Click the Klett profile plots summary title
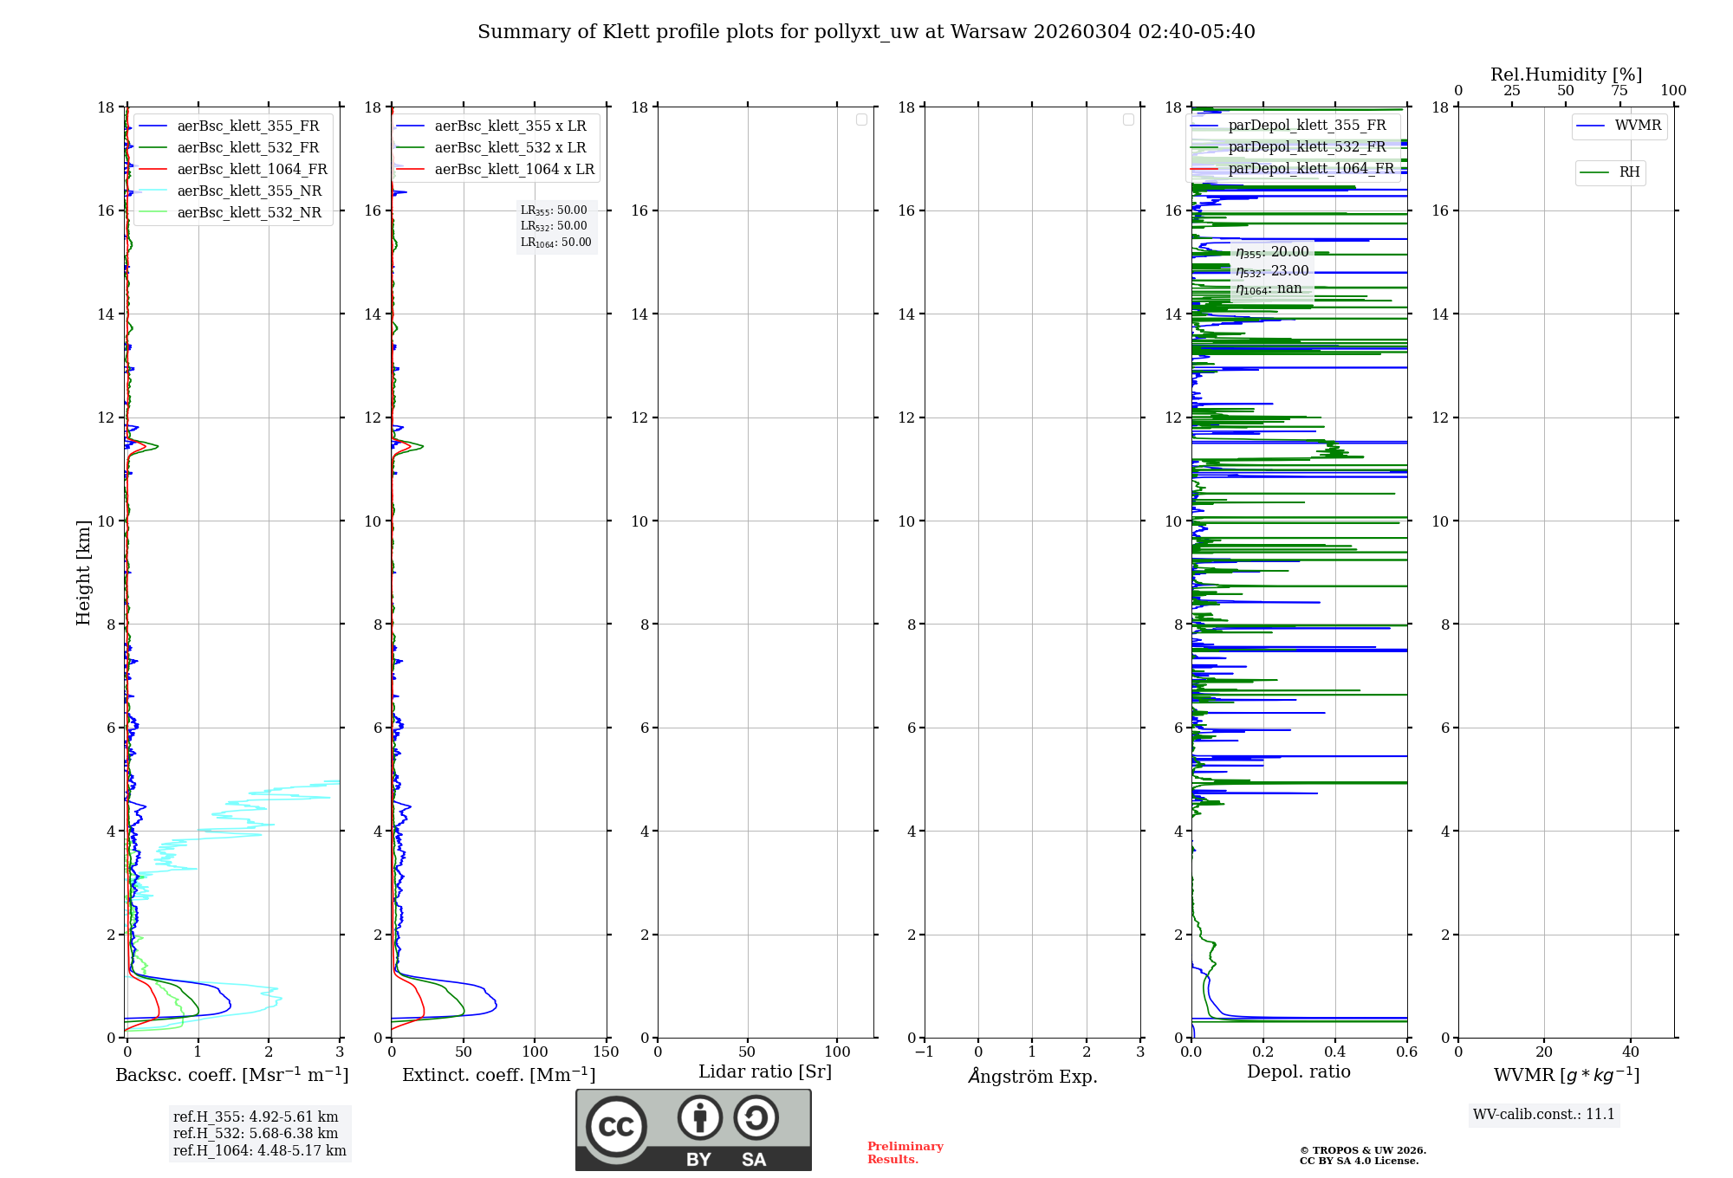Screen dimensions: 1733x1178 [866, 32]
